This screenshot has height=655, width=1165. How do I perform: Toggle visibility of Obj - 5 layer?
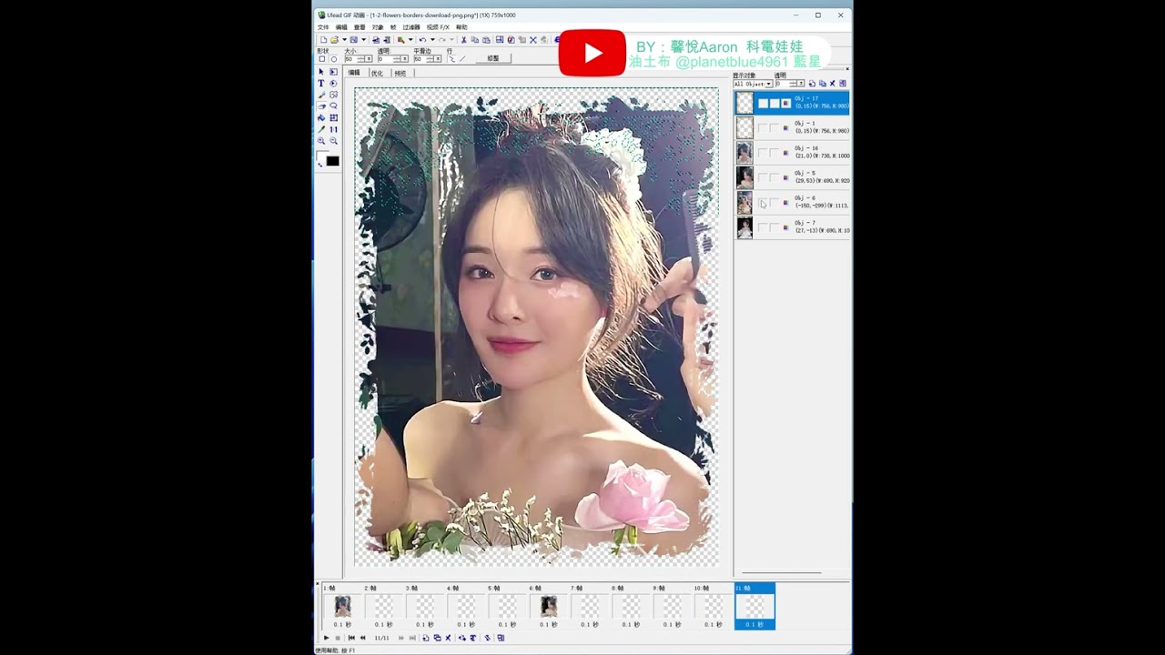click(x=763, y=177)
